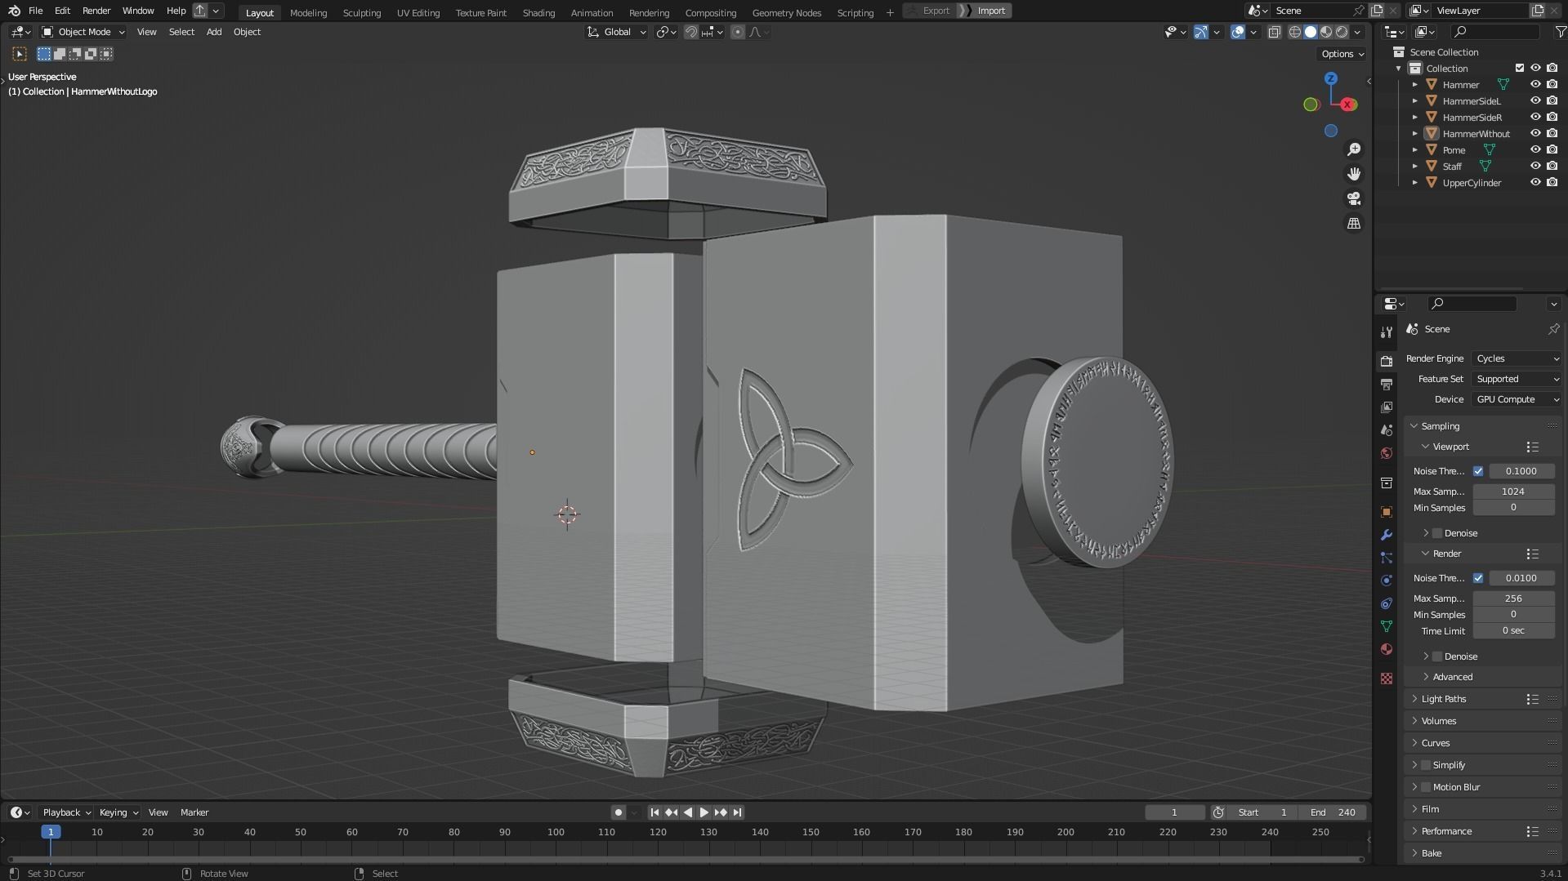Open the Render Engine dropdown

(x=1517, y=358)
